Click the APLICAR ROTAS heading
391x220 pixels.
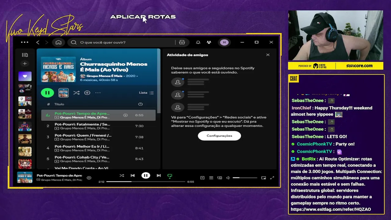click(143, 17)
